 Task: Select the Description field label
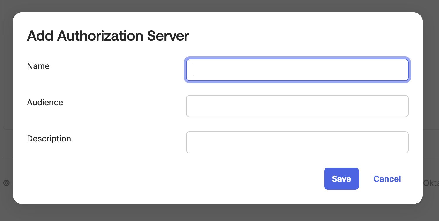point(49,139)
